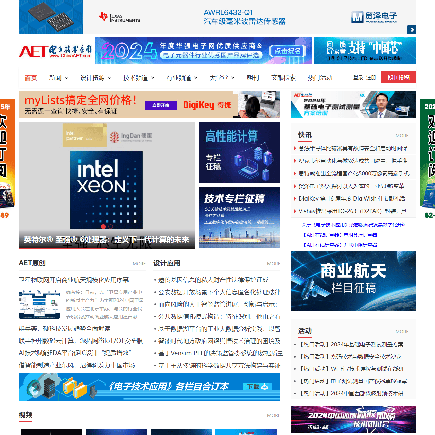
Task: Expand the 新闻 dropdown menu
Action: [58, 78]
